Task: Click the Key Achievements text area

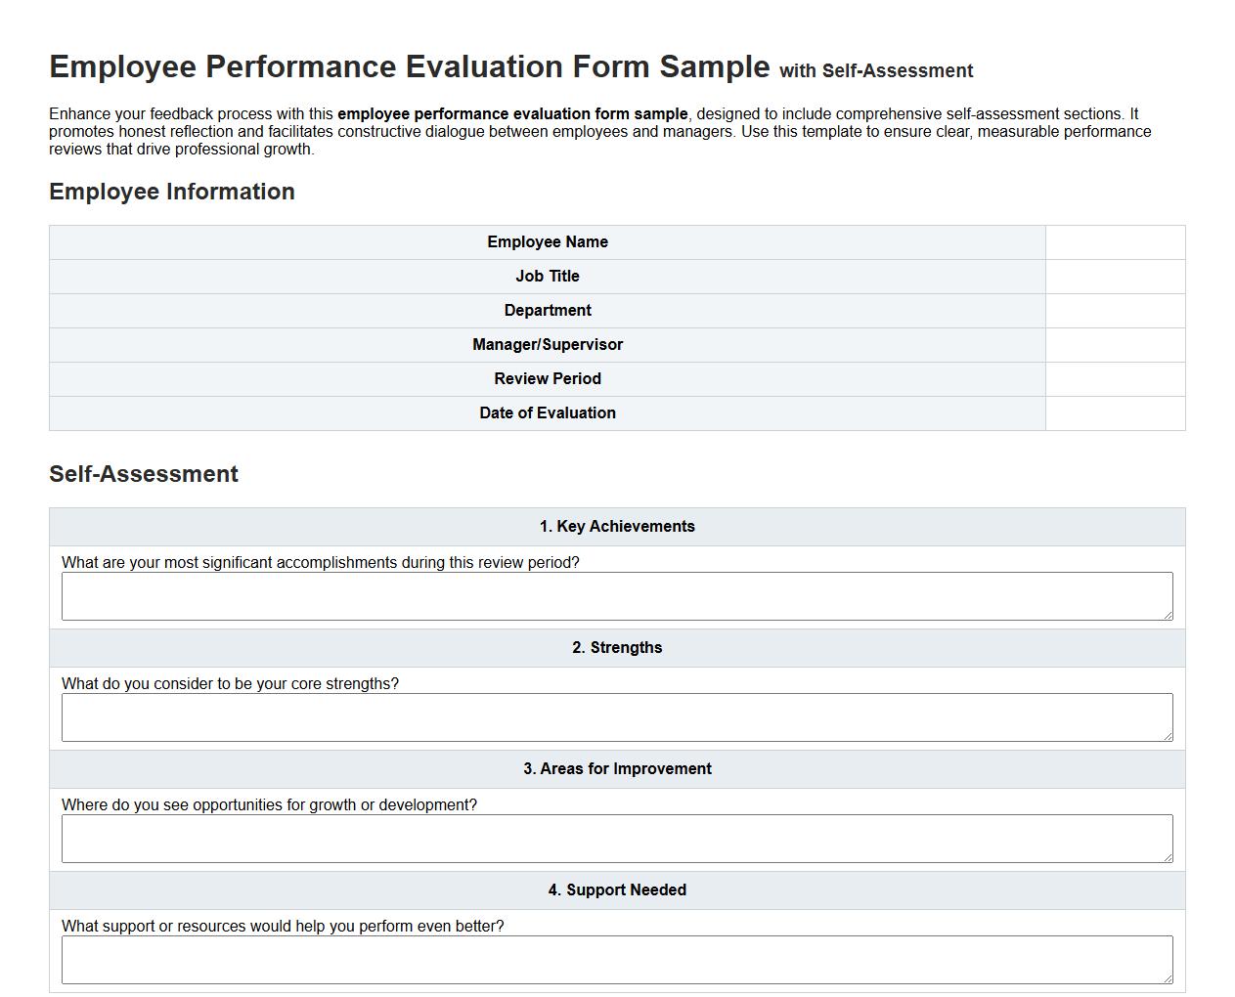Action: pos(616,595)
